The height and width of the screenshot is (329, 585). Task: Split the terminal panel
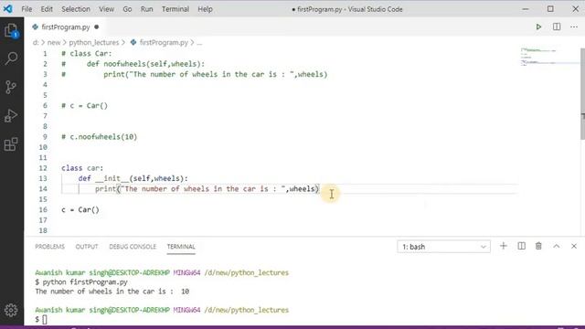521,246
